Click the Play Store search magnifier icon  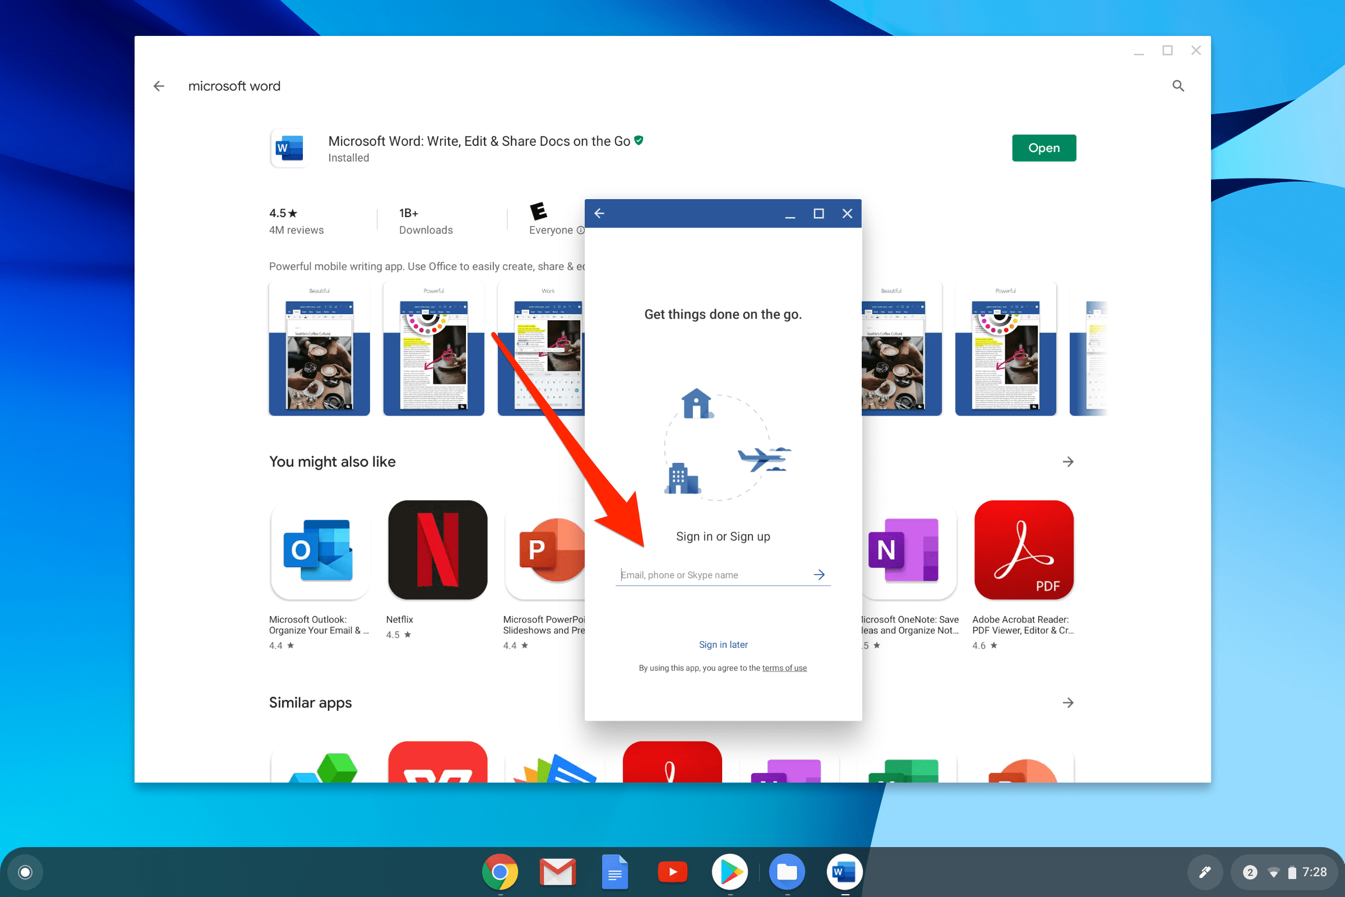click(1177, 86)
